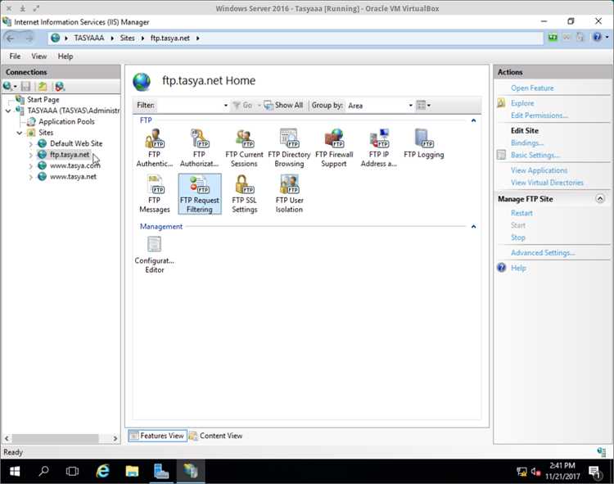Open Internet Explorer from taskbar

(102, 471)
